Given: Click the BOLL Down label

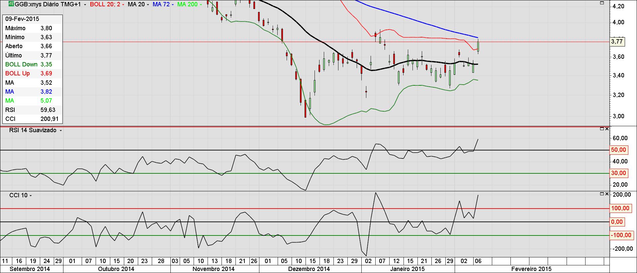Looking at the screenshot, I should (x=21, y=64).
